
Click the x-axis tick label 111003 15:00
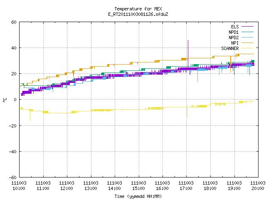(138, 186)
